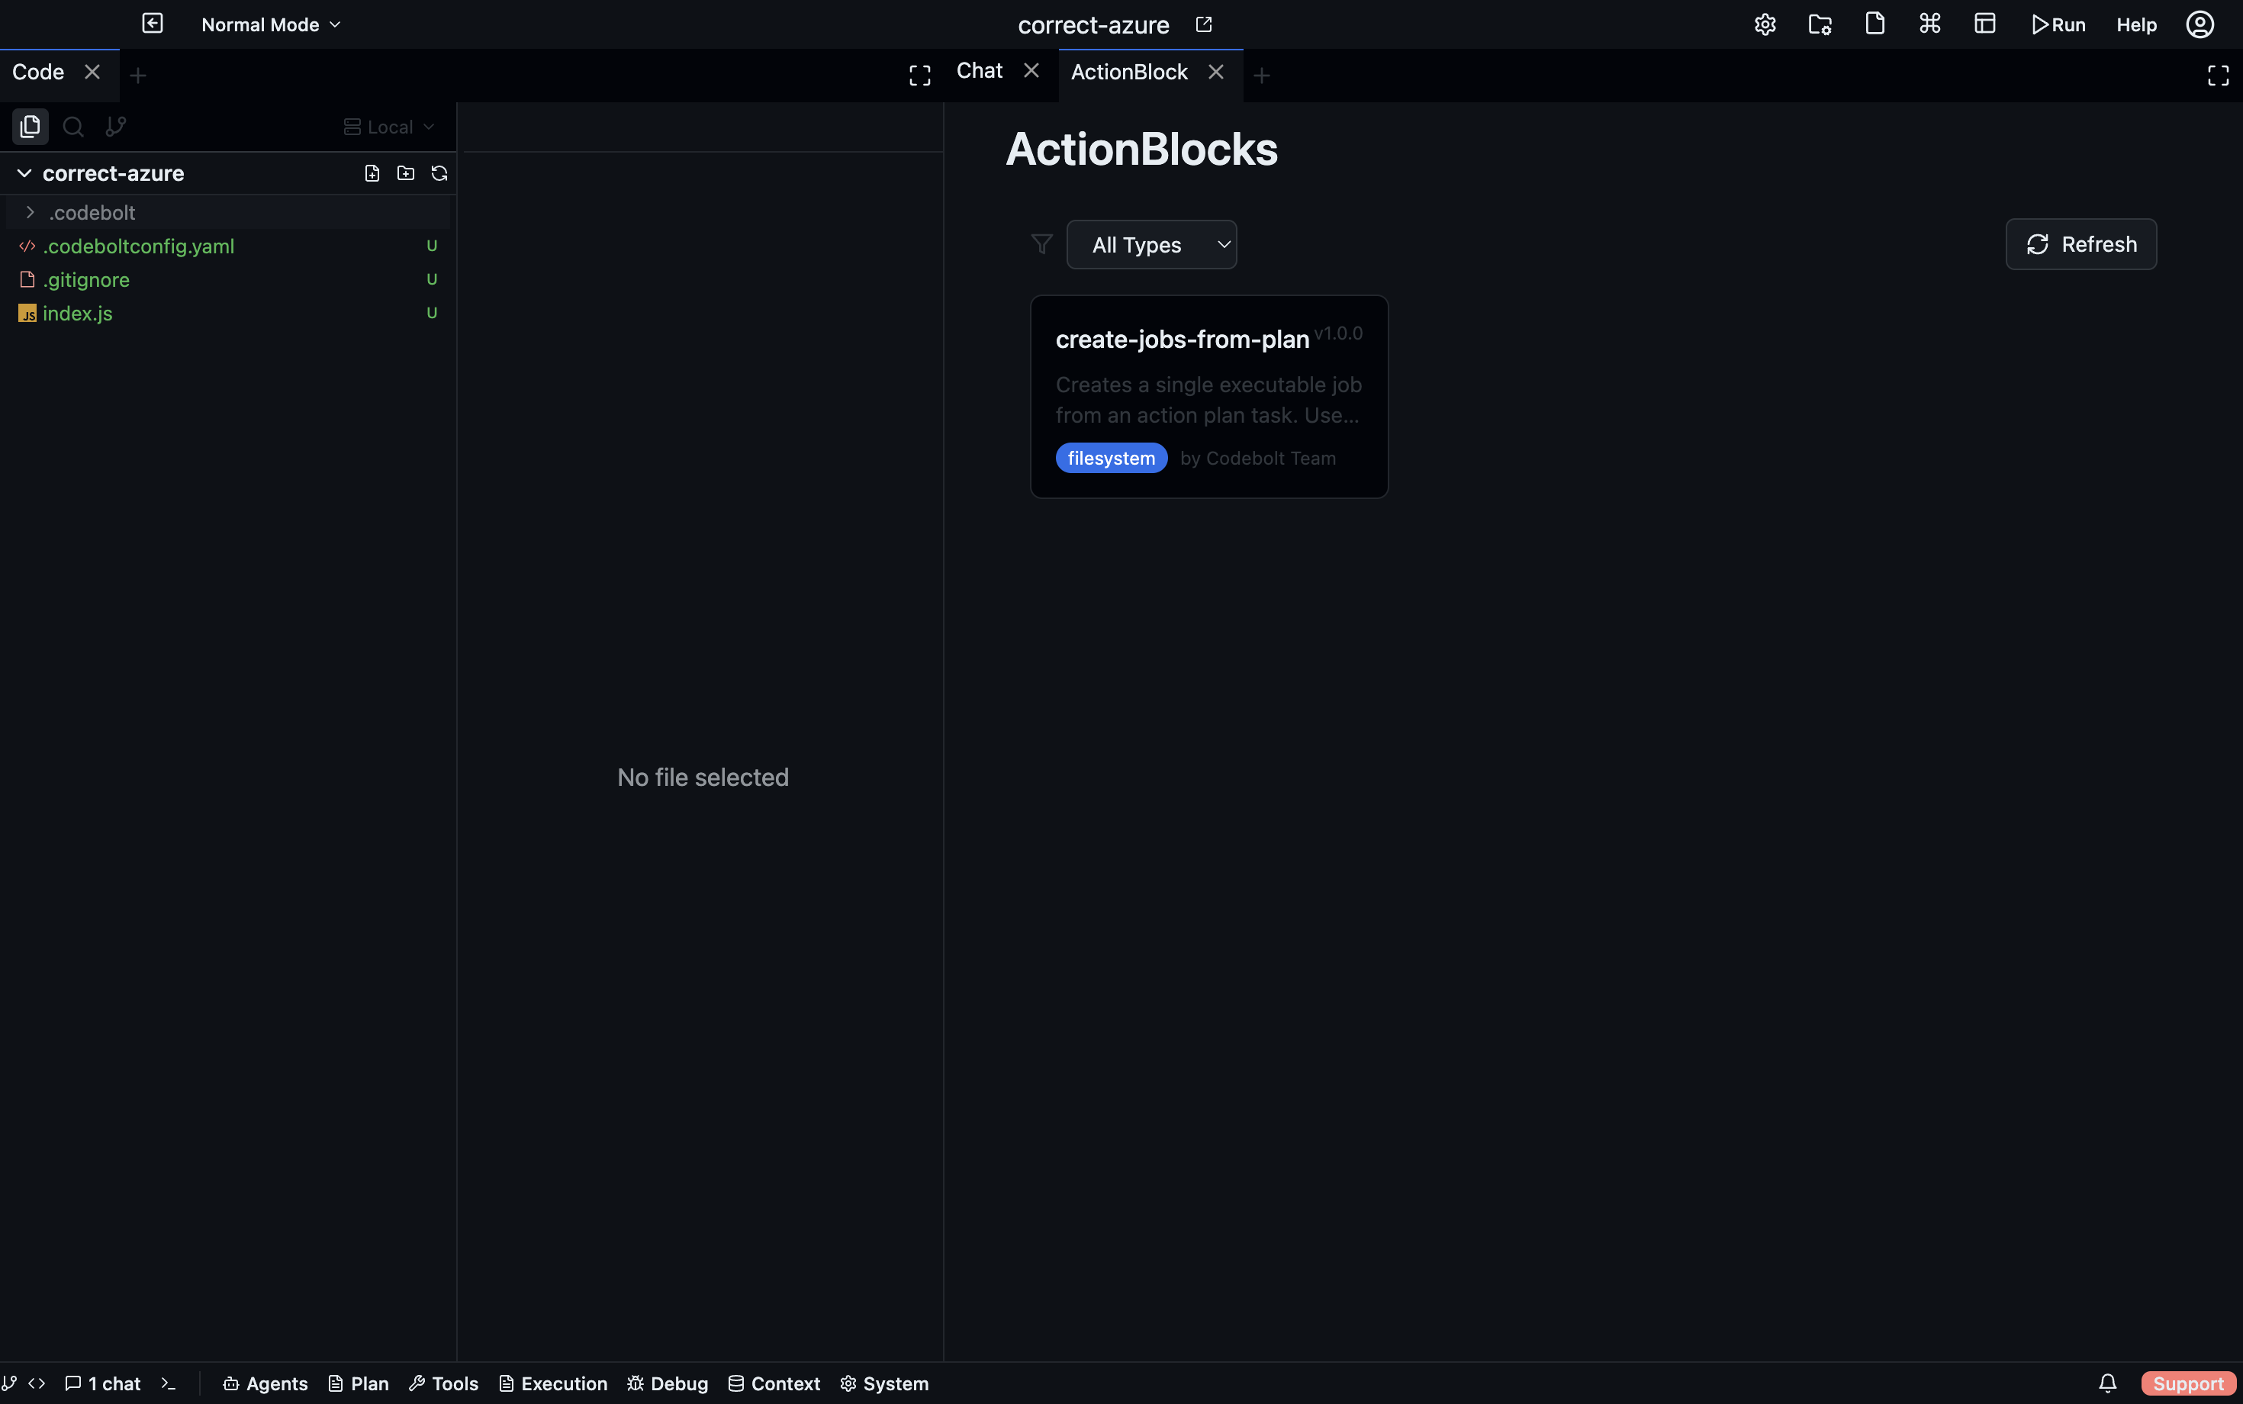Click the Run button
This screenshot has width=2243, height=1404.
pos(2058,24)
